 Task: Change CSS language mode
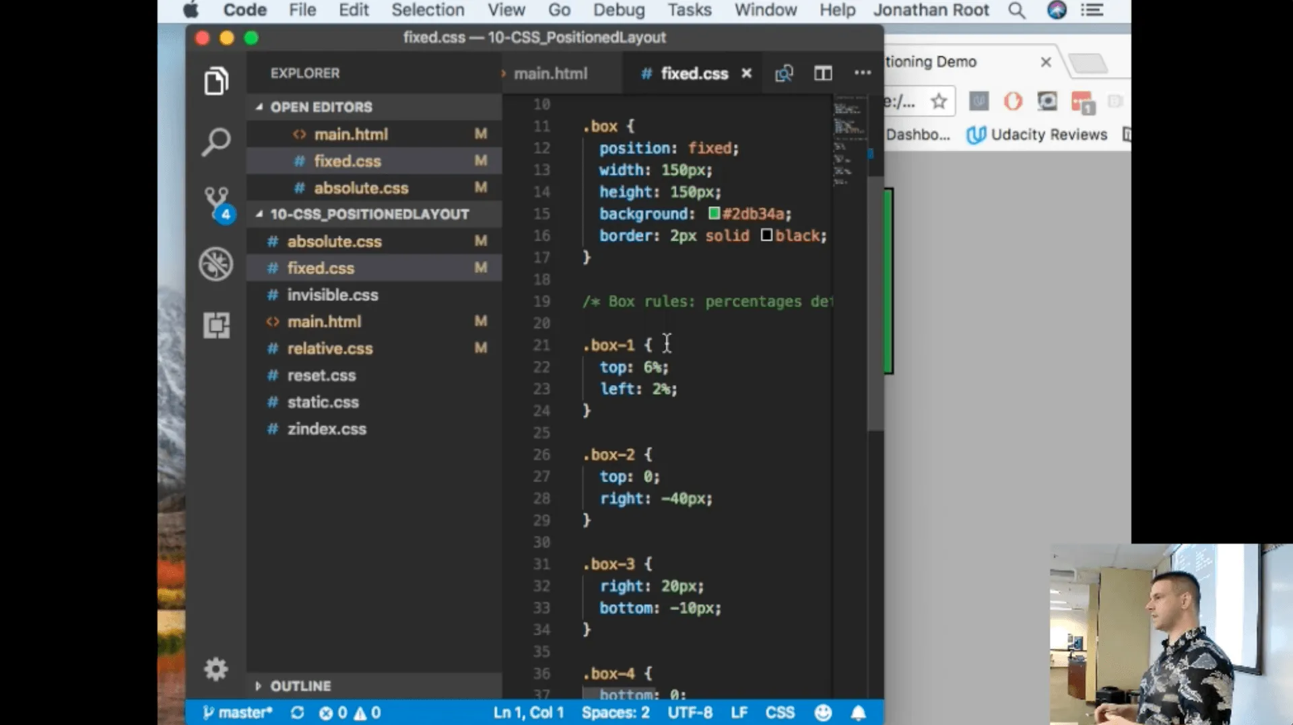(x=780, y=712)
